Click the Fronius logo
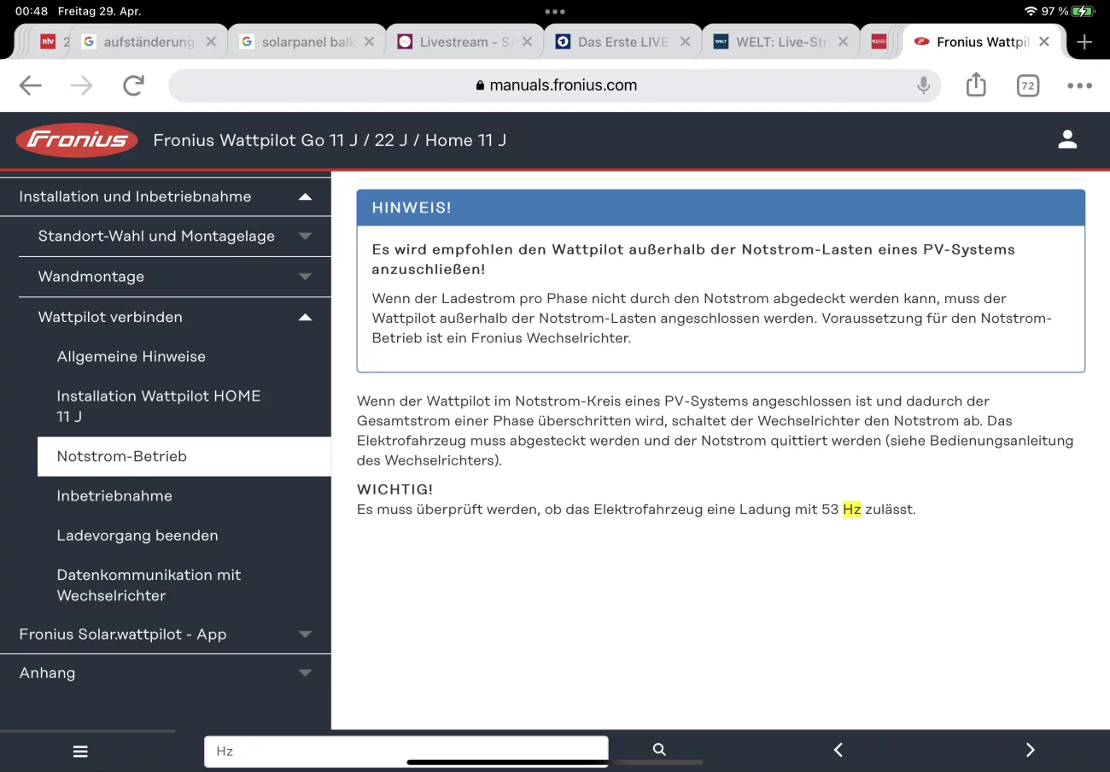The image size is (1110, 772). click(77, 140)
